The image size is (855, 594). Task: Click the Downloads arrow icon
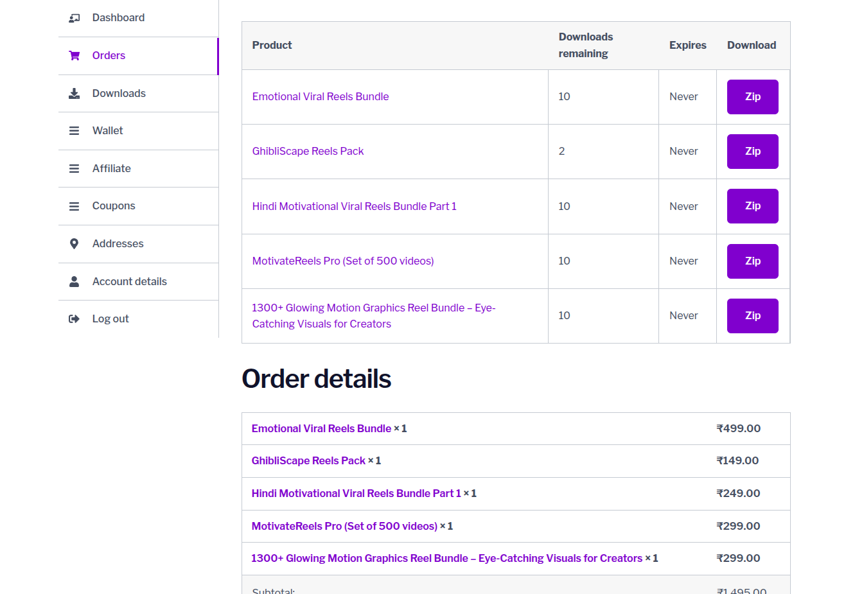point(74,94)
